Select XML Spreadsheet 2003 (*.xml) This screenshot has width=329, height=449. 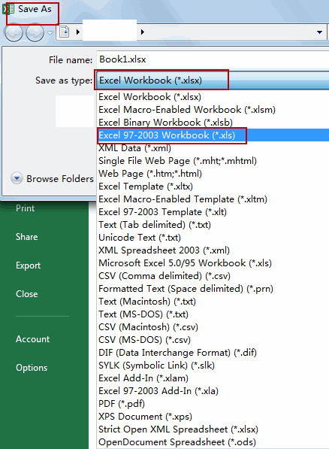tap(213, 250)
